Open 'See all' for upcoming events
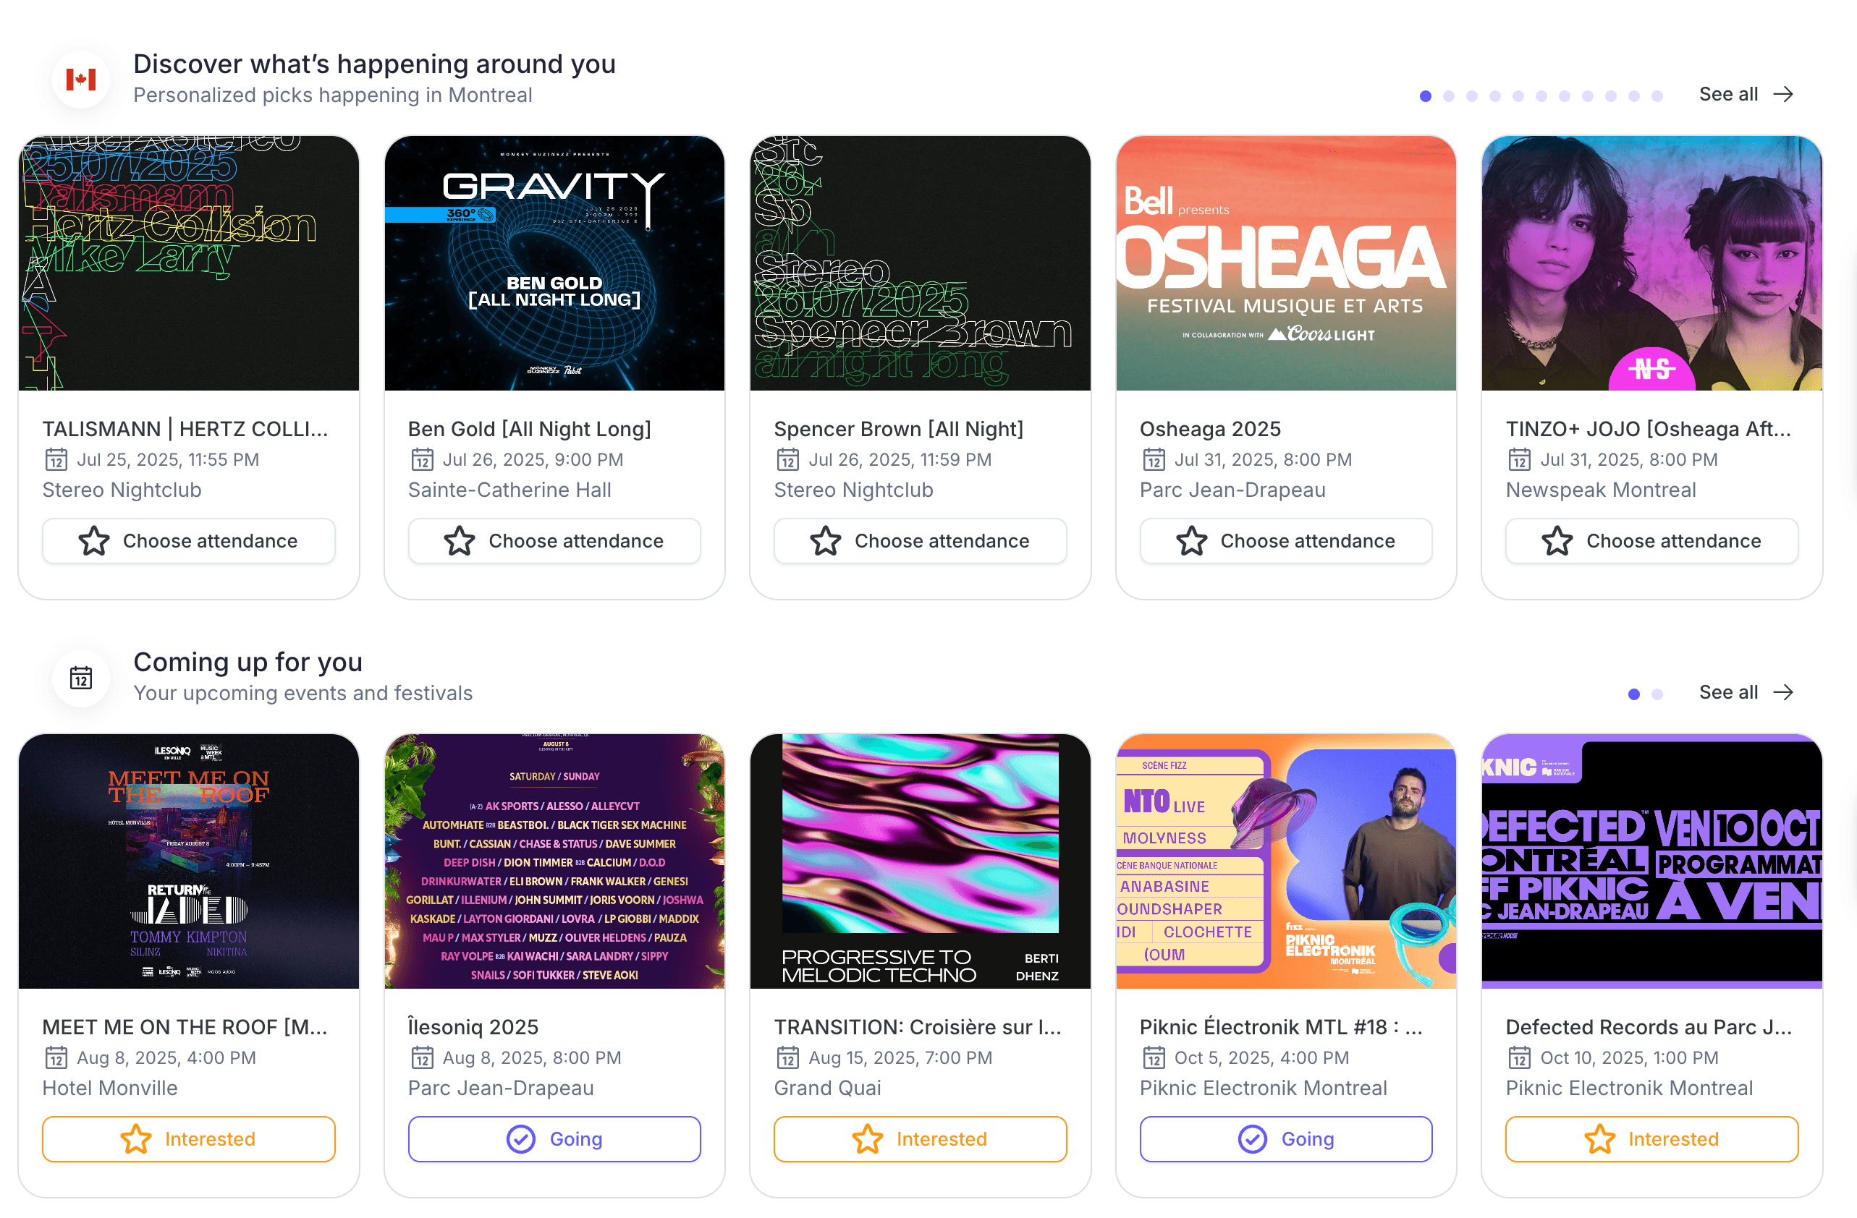1857x1218 pixels. click(x=1727, y=691)
